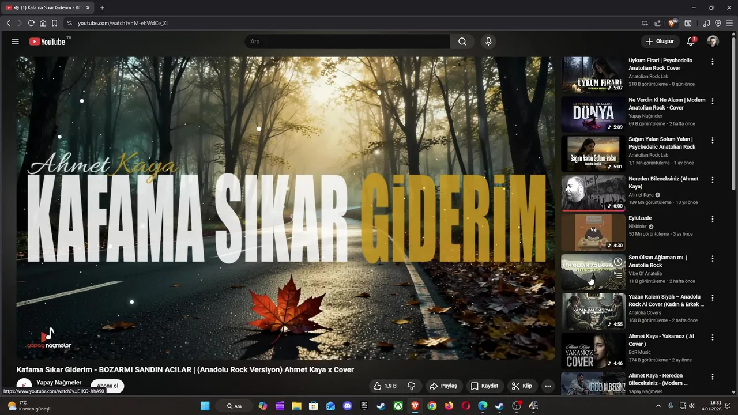Image resolution: width=738 pixels, height=415 pixels.
Task: Share the video with Paylaş
Action: coord(443,386)
